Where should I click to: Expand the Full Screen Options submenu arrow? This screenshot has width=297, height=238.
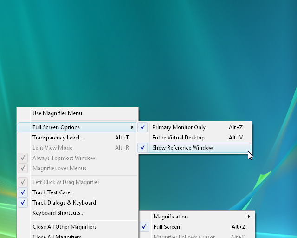[x=132, y=127]
